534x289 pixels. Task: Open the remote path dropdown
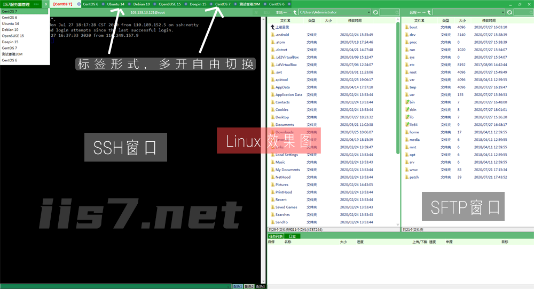(x=503, y=12)
